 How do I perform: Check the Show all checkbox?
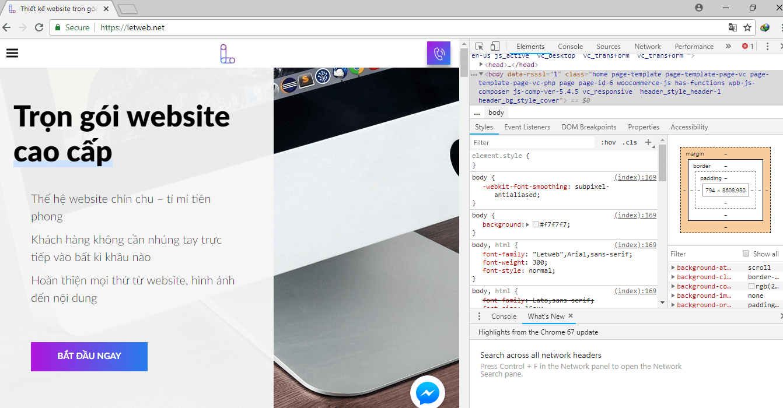[x=746, y=254]
